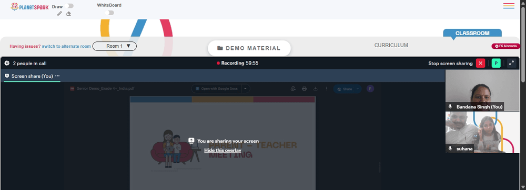Click PS Moments button
The image size is (526, 190).
coord(506,46)
